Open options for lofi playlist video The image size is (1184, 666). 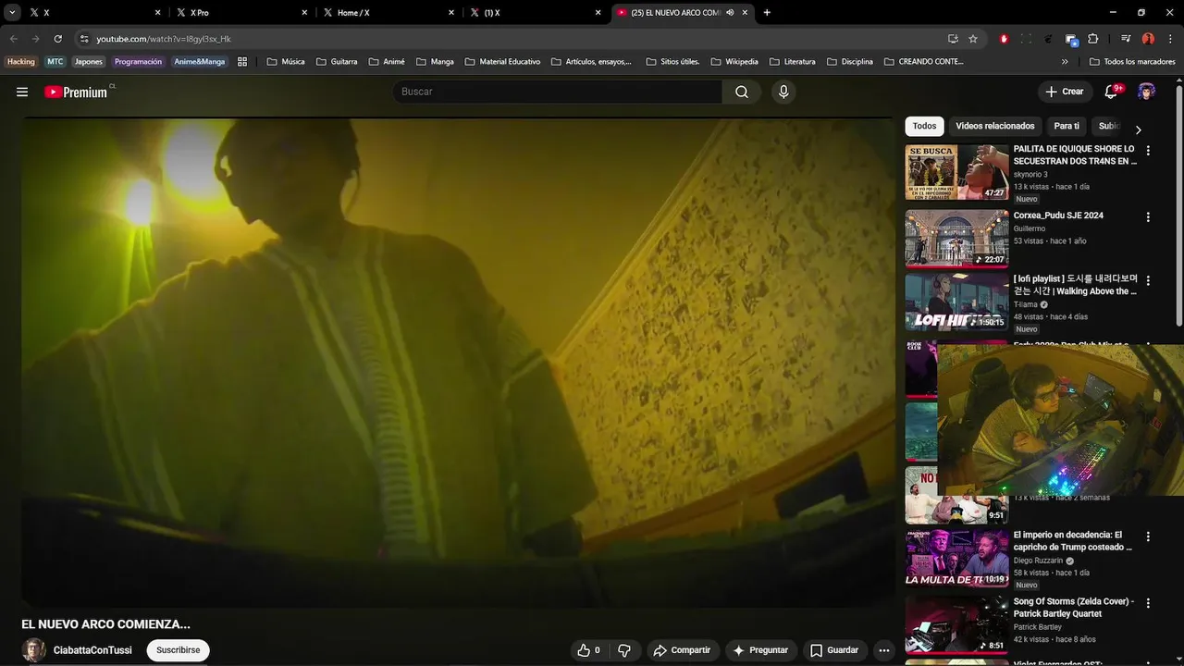point(1148,280)
